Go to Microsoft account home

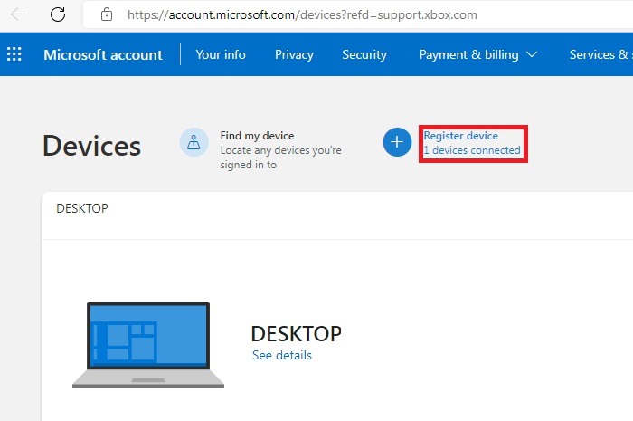point(103,54)
